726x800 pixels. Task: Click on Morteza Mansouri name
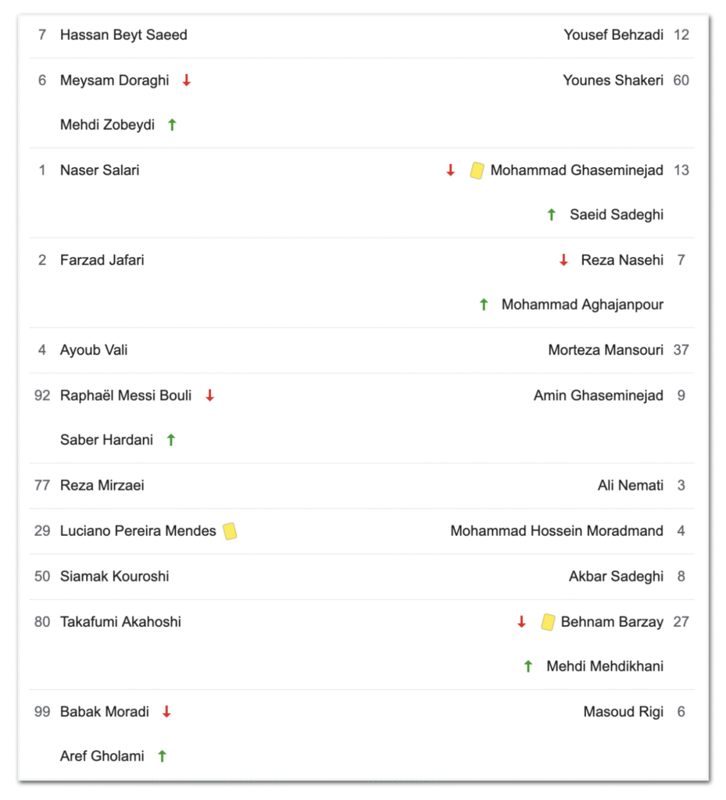[x=606, y=350]
